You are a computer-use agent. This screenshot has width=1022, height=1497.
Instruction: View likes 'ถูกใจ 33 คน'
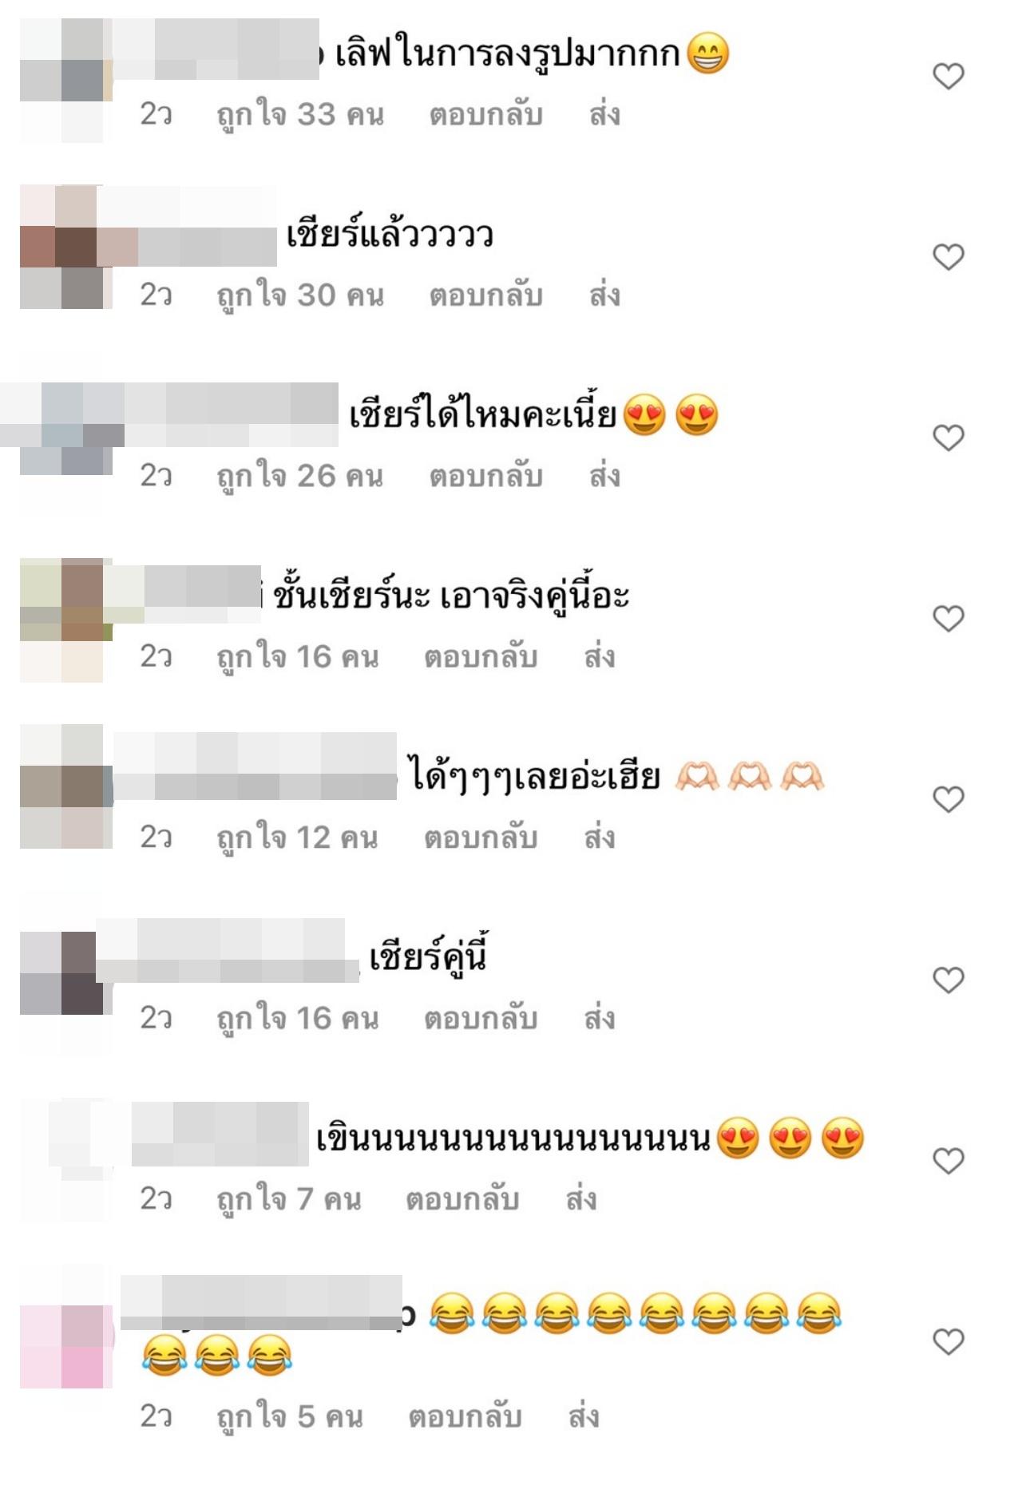coord(300,115)
